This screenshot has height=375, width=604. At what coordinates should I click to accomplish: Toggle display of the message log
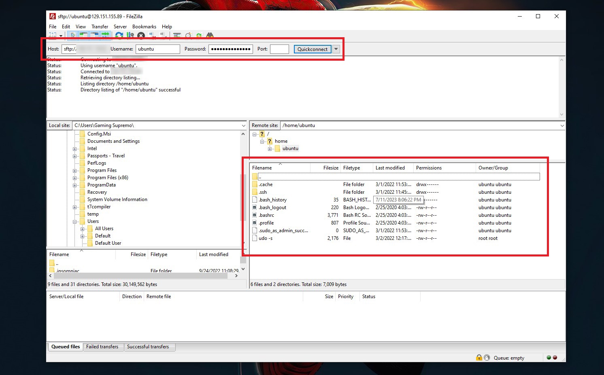coord(72,35)
